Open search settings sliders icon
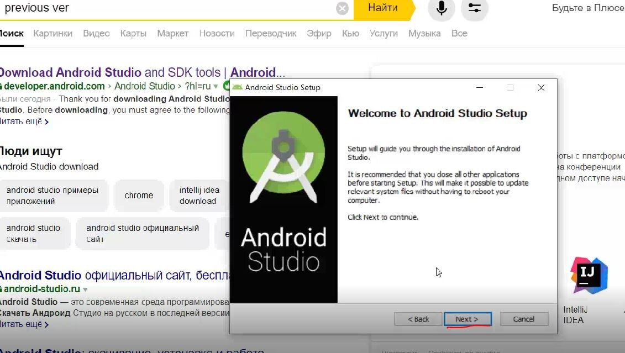 pyautogui.click(x=474, y=8)
